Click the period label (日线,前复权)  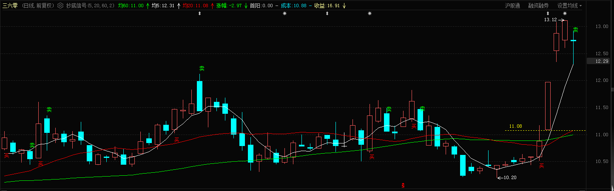[x=38, y=6]
